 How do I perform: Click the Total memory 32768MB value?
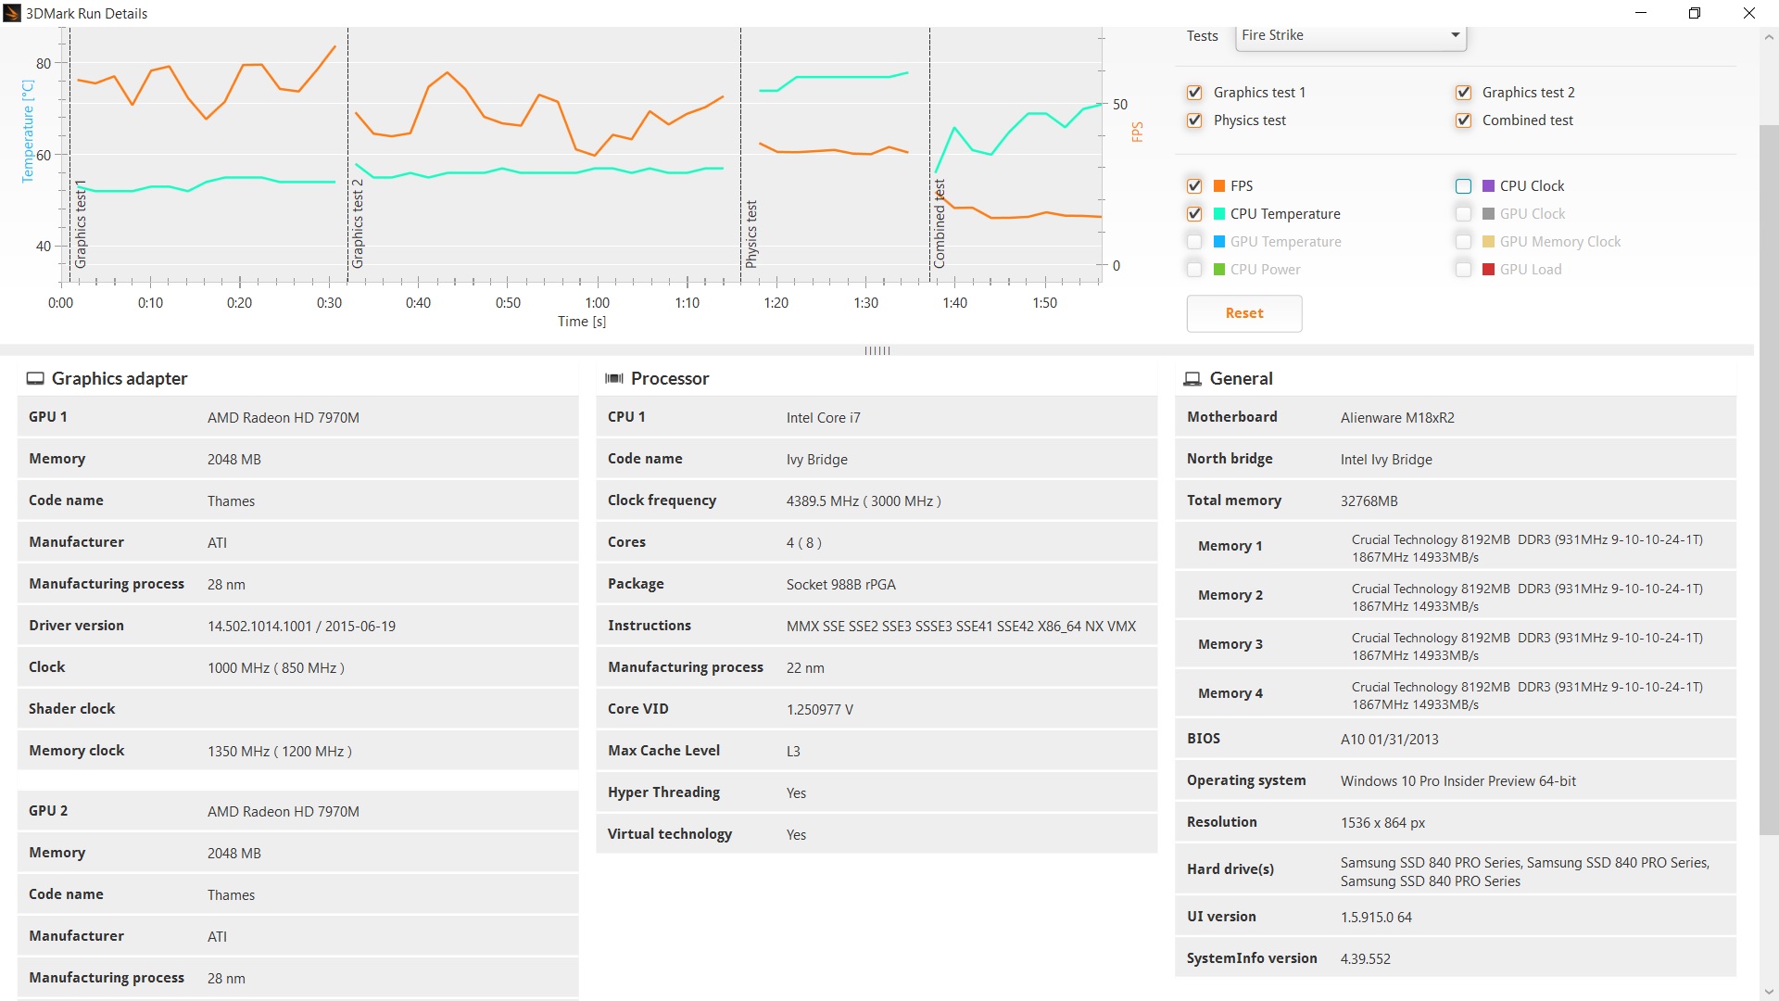point(1369,501)
